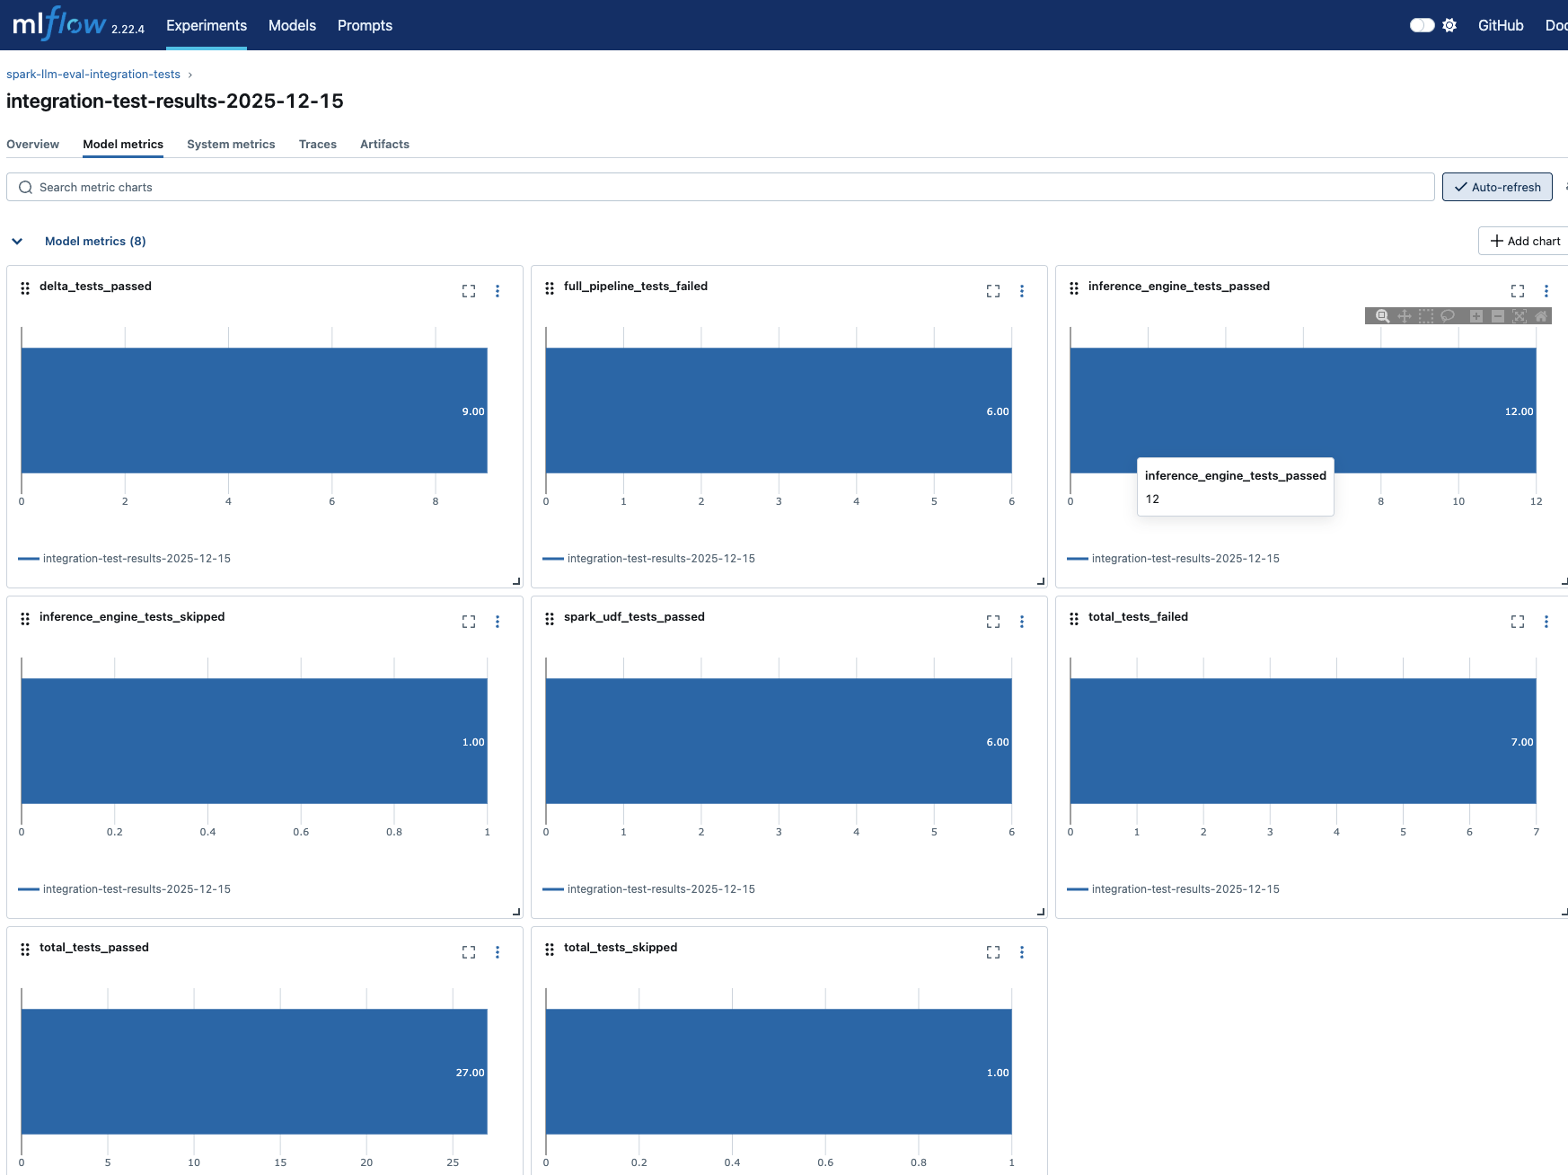Screen dimensions: 1568x1175
Task: Toggle the dark mode switch
Action: [1422, 25]
